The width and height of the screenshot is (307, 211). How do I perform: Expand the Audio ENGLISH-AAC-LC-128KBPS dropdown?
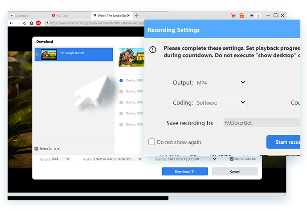point(118,159)
